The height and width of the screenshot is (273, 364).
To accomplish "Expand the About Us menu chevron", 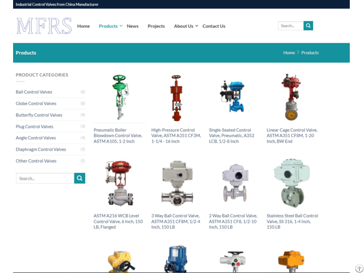I will [x=197, y=26].
